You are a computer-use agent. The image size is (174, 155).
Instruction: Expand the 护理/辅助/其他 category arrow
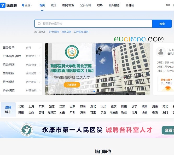[40, 56]
